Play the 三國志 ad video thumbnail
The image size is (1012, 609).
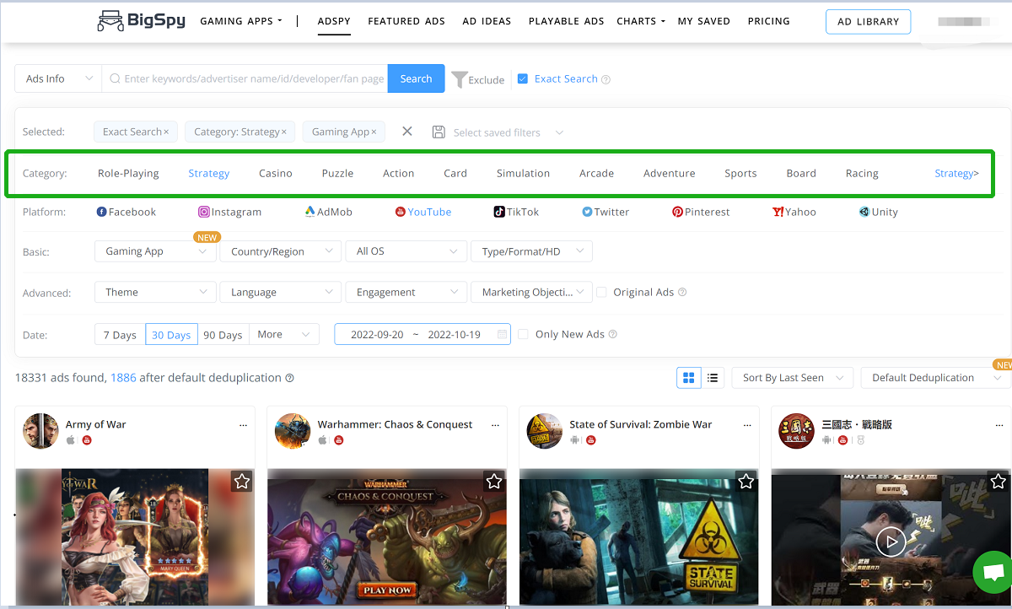tap(891, 542)
